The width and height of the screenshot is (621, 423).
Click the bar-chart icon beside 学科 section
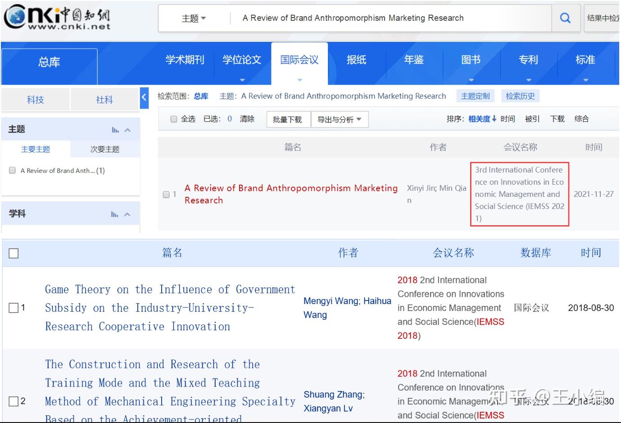click(x=115, y=214)
